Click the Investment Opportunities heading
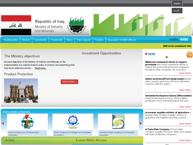Screen dimensions: 193x145 tap(101, 53)
